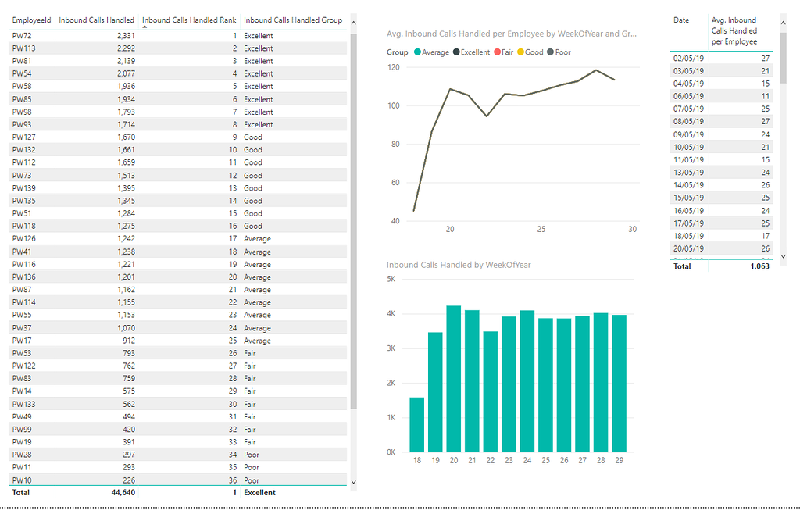Sort by the Inbound Calls Handled Group header

pyautogui.click(x=294, y=20)
